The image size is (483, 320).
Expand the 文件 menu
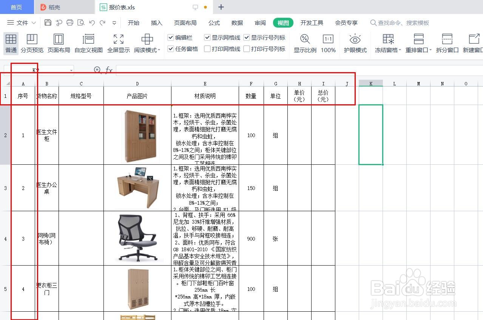[x=21, y=23]
